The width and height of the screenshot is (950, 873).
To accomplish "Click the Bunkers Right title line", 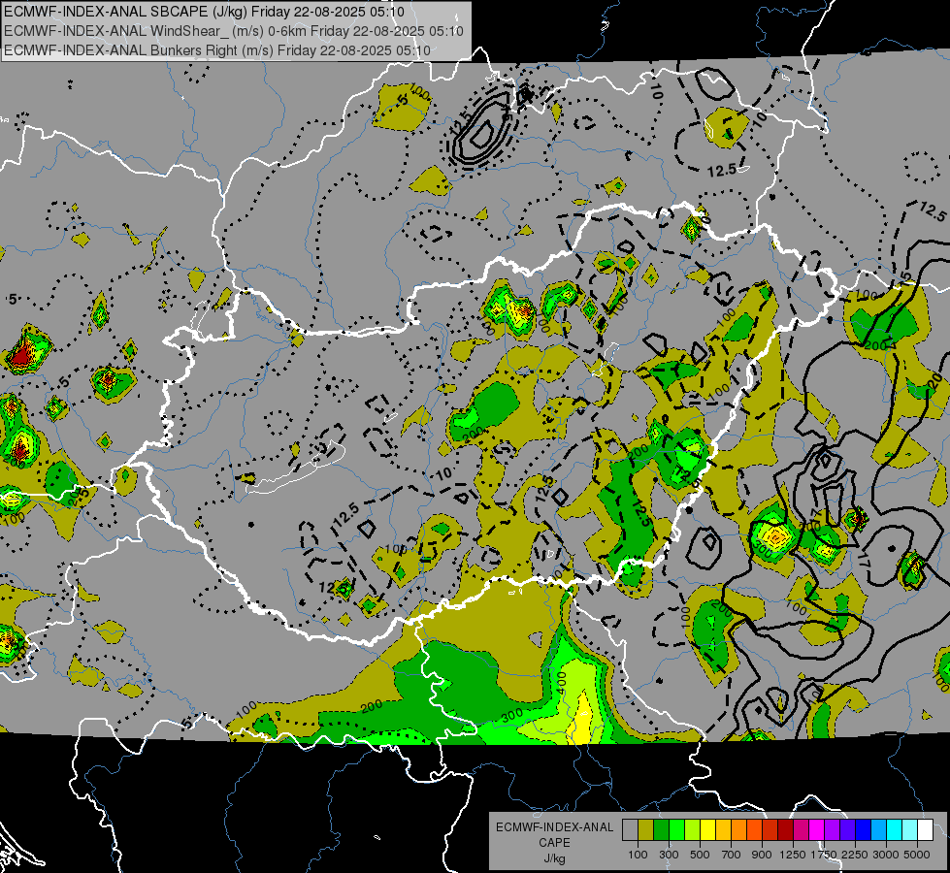I will (x=217, y=50).
